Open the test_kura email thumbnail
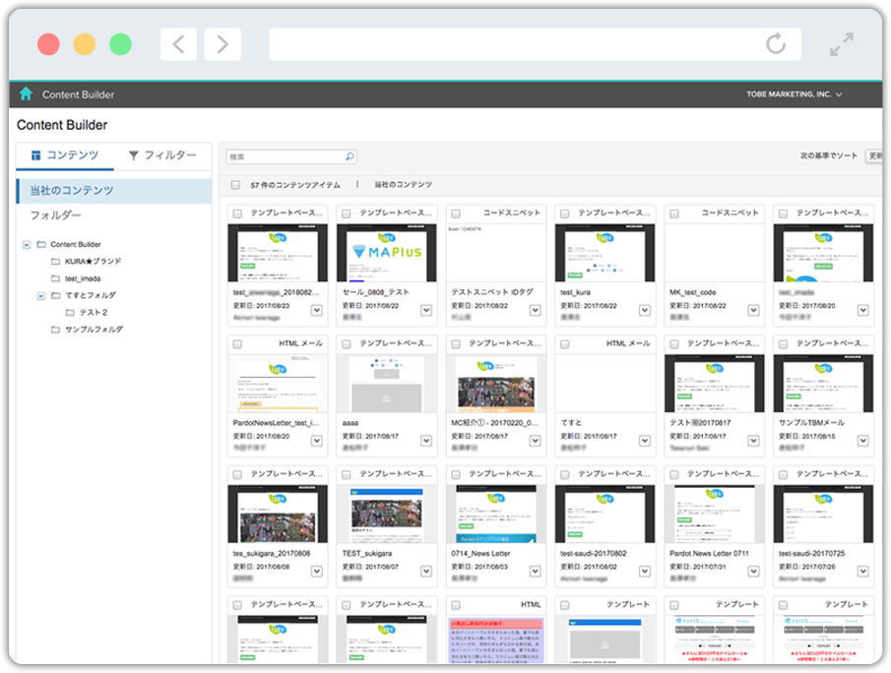 click(605, 253)
